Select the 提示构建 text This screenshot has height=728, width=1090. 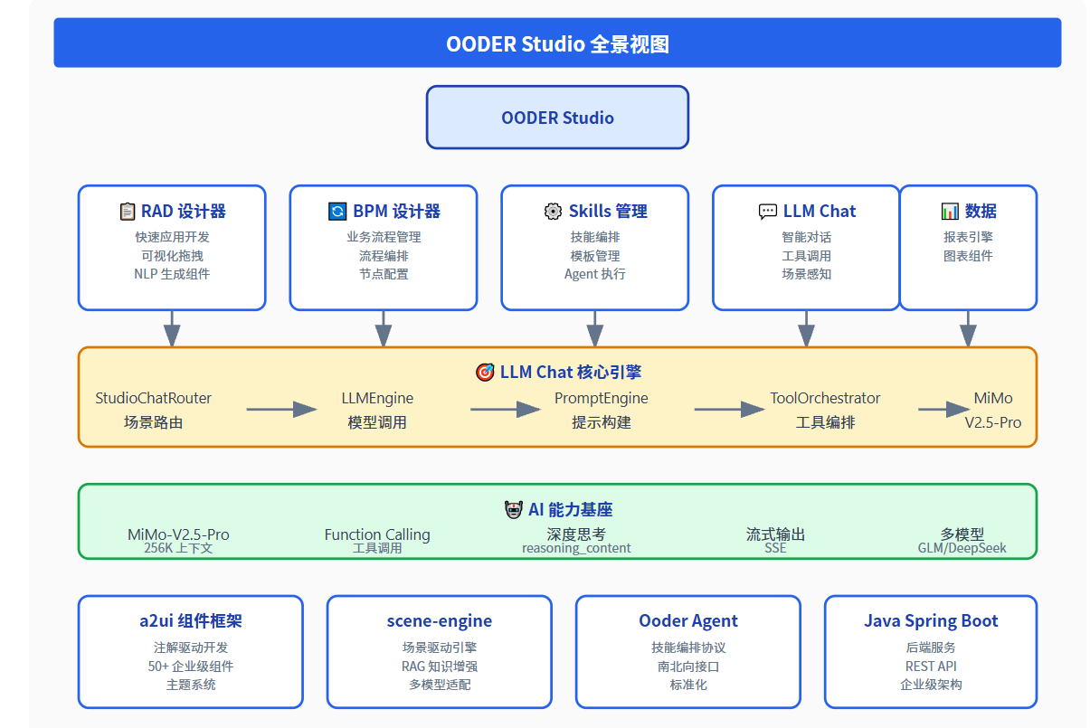602,421
